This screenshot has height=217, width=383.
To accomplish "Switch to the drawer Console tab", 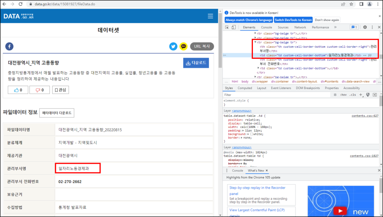I will 237,170.
